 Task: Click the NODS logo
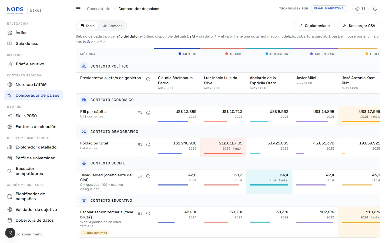pos(15,10)
